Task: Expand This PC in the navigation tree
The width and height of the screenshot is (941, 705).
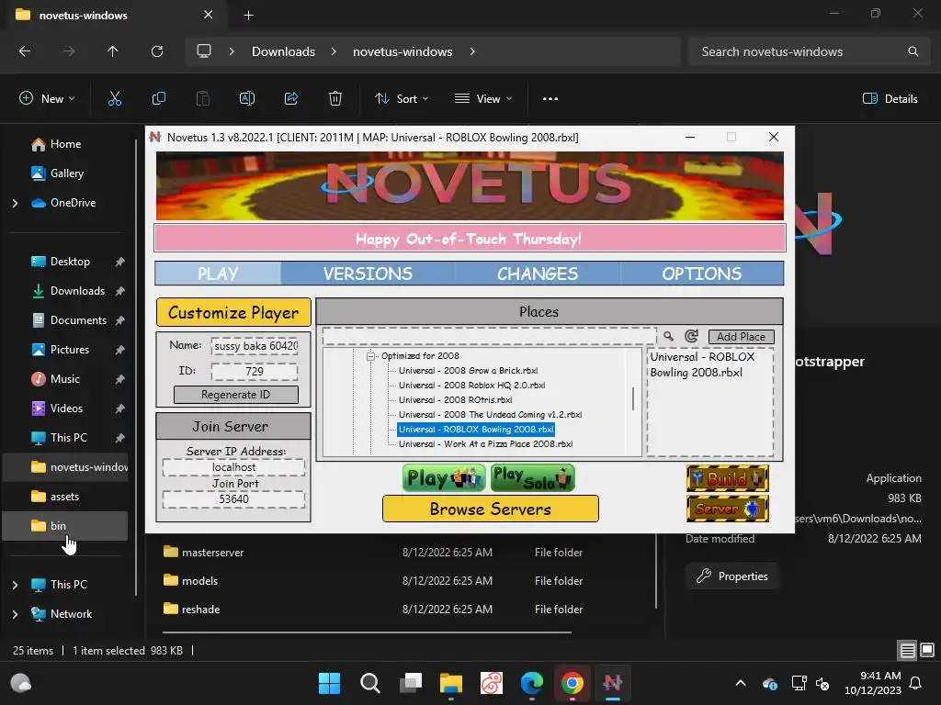Action: 15,585
